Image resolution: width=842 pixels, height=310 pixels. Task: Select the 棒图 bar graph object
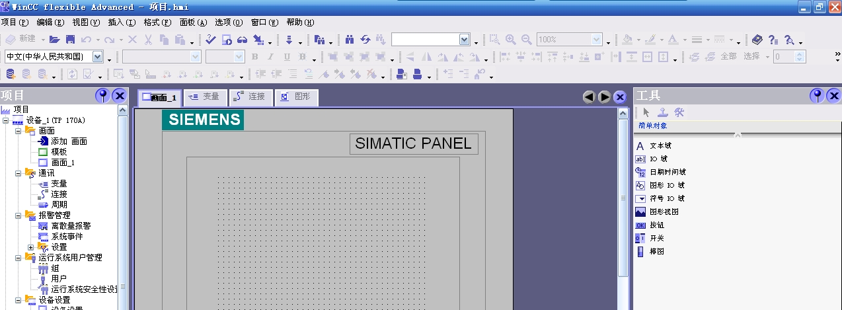tap(656, 251)
